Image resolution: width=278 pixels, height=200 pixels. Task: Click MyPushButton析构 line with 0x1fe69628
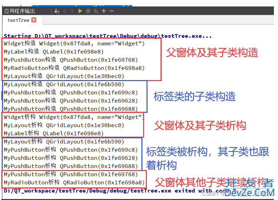tap(71, 158)
